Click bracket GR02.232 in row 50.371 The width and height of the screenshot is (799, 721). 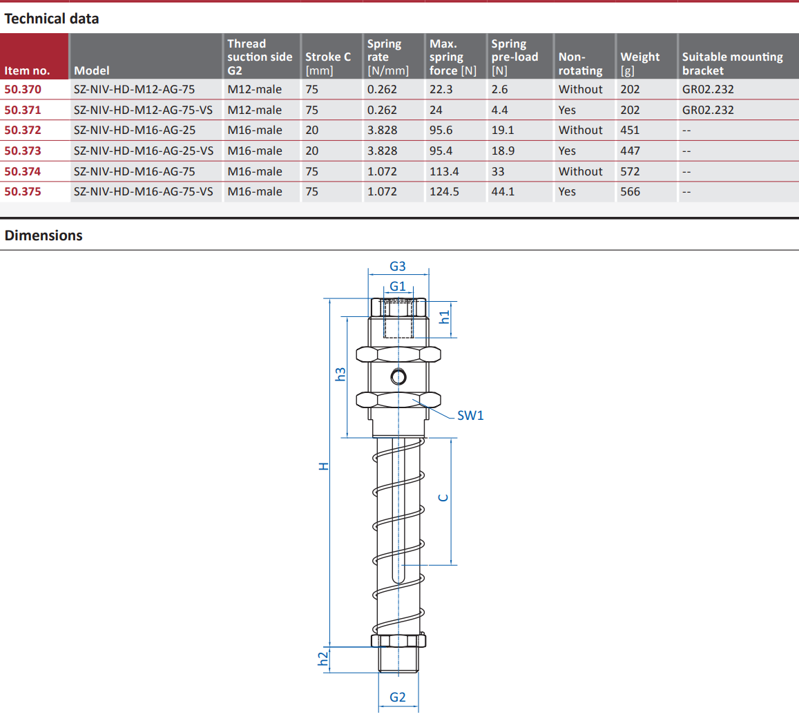[709, 110]
